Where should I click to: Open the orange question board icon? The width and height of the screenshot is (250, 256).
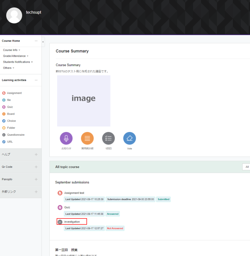tap(87, 138)
